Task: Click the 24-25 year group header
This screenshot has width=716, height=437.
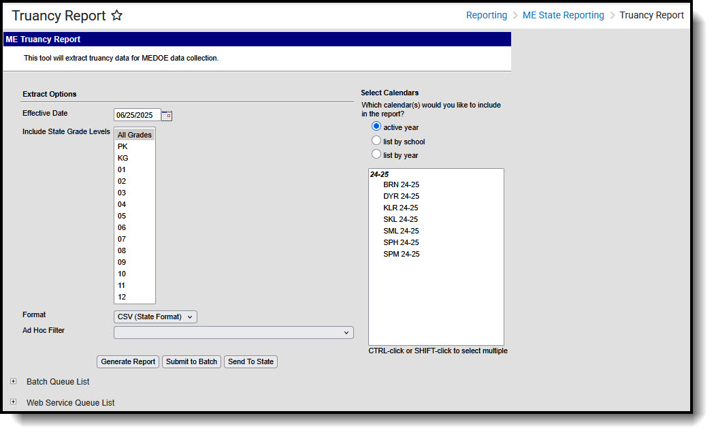Action: click(x=380, y=174)
